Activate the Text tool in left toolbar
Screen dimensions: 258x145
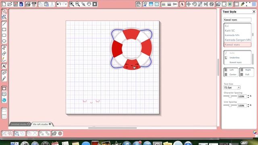click(x=4, y=66)
